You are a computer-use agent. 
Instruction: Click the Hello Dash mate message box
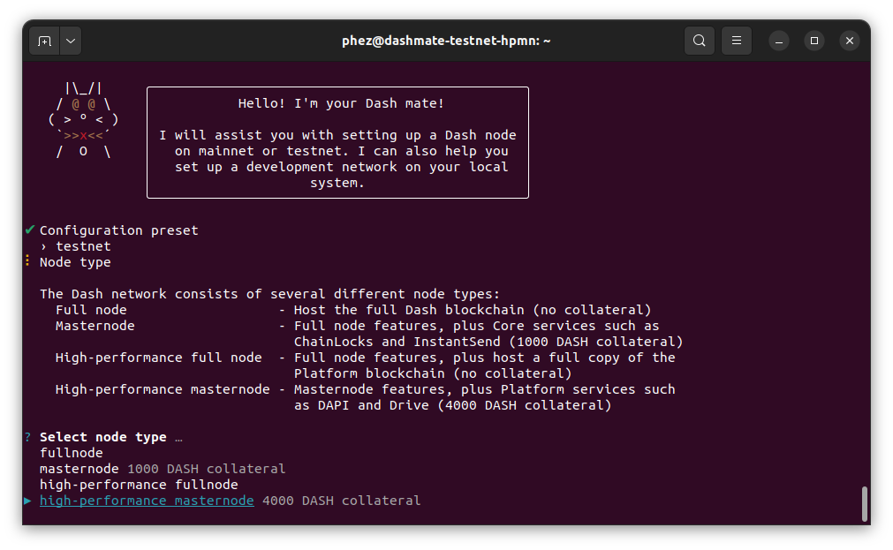point(337,142)
